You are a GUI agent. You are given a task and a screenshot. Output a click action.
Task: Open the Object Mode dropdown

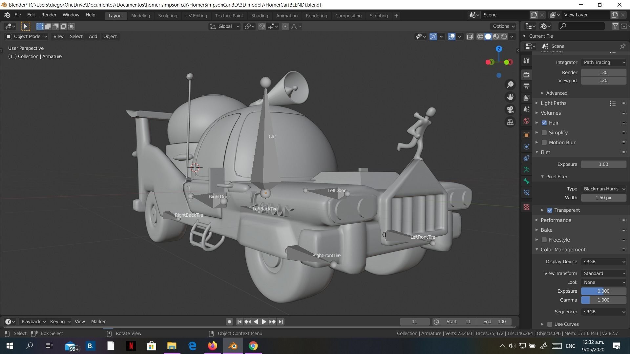(26, 36)
